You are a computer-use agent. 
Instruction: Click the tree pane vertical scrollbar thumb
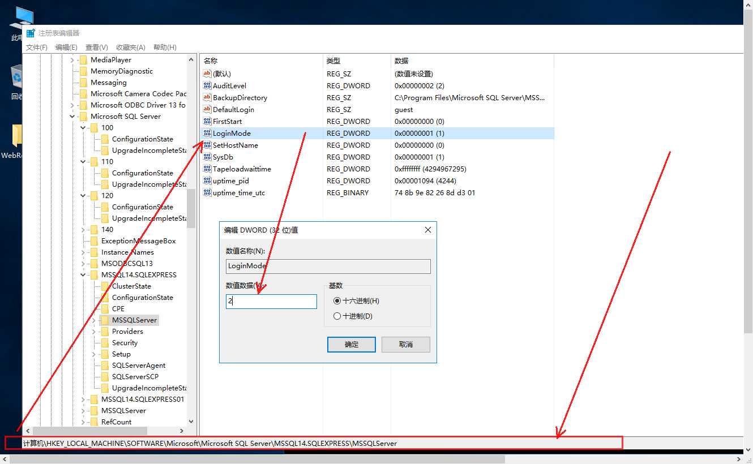coord(191,208)
